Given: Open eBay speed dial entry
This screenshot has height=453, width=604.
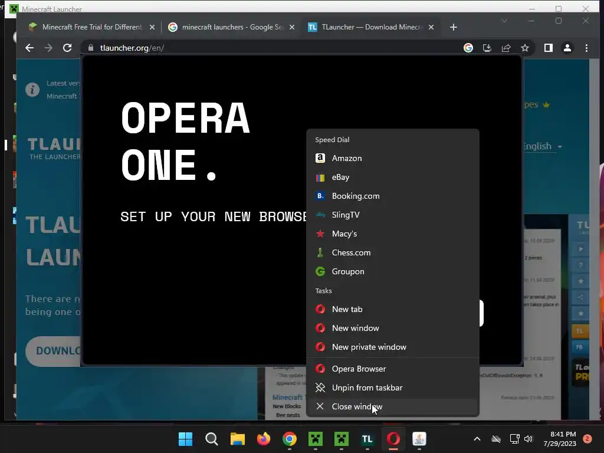Looking at the screenshot, I should click(x=392, y=177).
